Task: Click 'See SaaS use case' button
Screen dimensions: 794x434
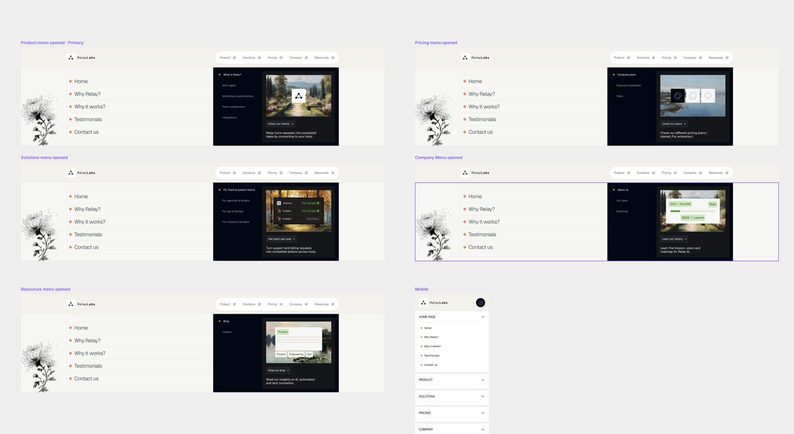Action: (281, 239)
